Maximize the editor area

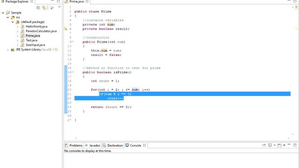click(x=295, y=1)
